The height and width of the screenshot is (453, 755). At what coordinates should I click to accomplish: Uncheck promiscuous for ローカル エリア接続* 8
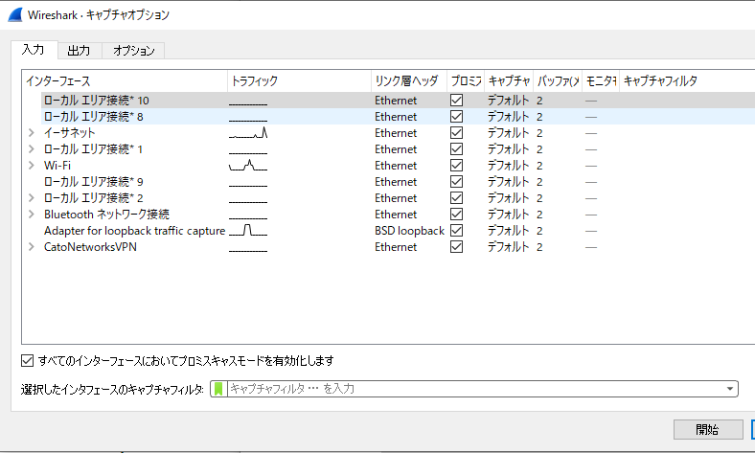tap(456, 117)
